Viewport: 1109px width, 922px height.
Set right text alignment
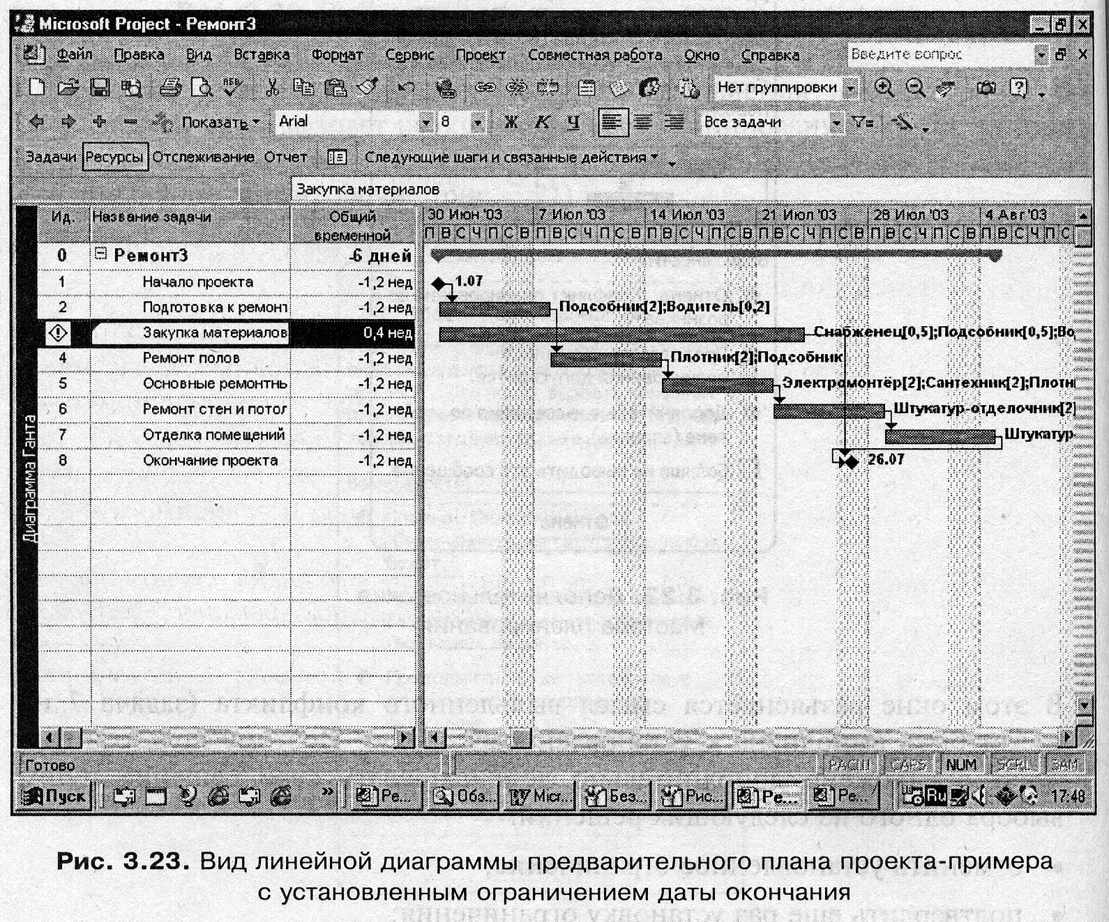pyautogui.click(x=674, y=122)
